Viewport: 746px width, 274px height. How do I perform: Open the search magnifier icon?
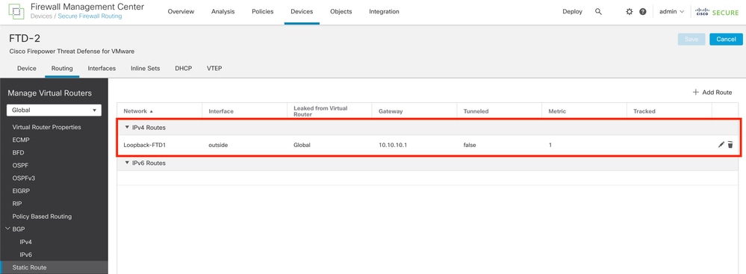(x=598, y=11)
